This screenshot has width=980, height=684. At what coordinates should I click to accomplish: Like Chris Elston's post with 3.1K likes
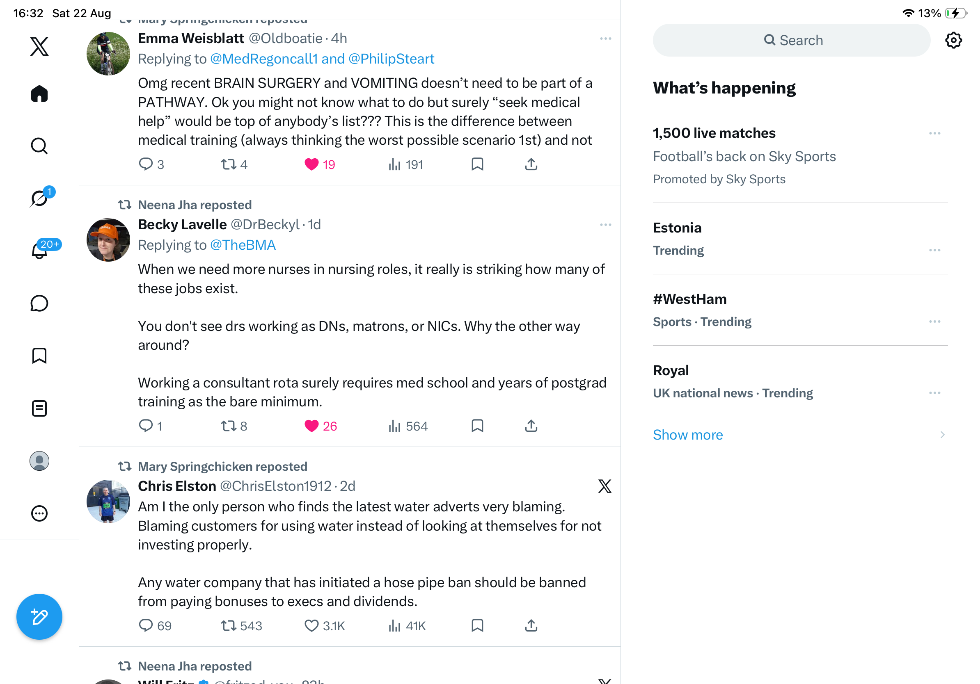point(311,626)
